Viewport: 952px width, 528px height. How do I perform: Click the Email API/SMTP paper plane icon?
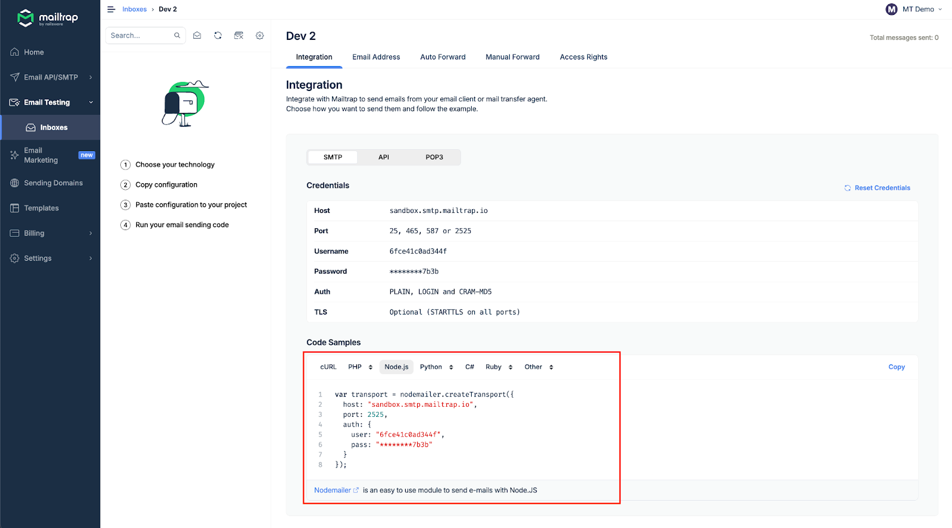coord(15,77)
